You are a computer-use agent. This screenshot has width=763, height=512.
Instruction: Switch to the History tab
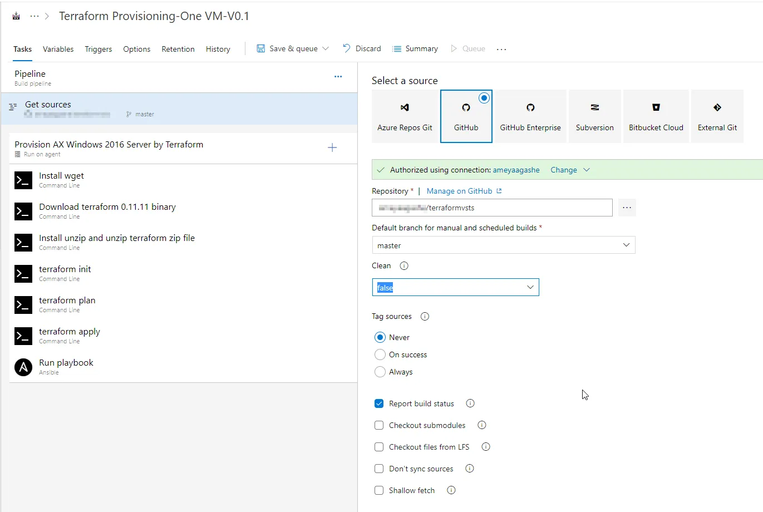[x=218, y=49]
